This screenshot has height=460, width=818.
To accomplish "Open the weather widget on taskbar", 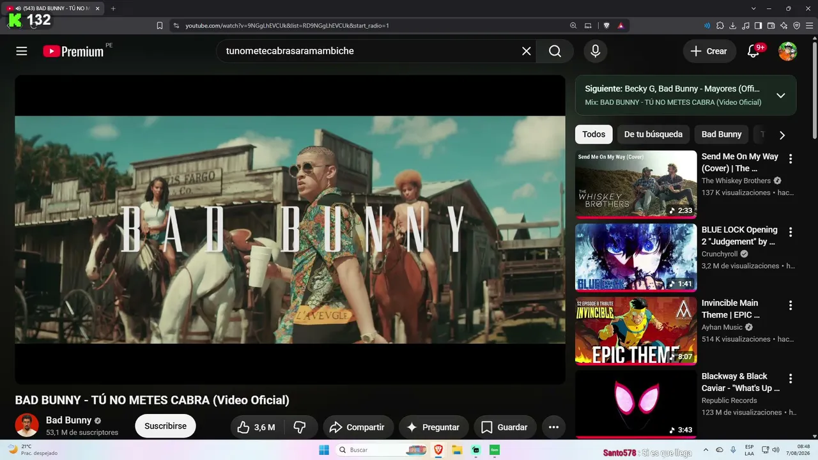I will (x=32, y=450).
